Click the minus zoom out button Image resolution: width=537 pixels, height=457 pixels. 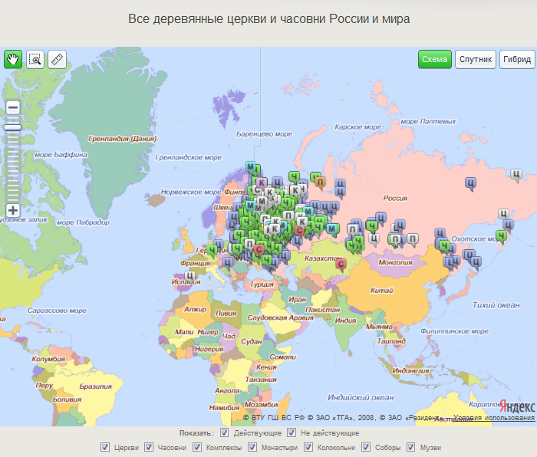[13, 107]
